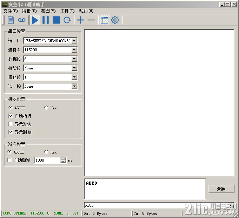Click the refresh/clear circular arrow icon

click(x=67, y=20)
